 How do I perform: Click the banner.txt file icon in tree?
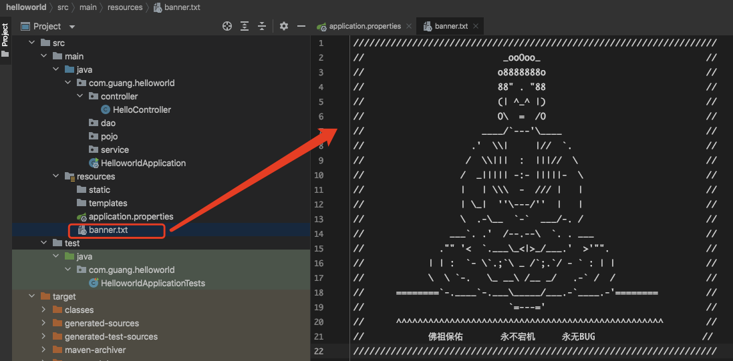click(82, 230)
